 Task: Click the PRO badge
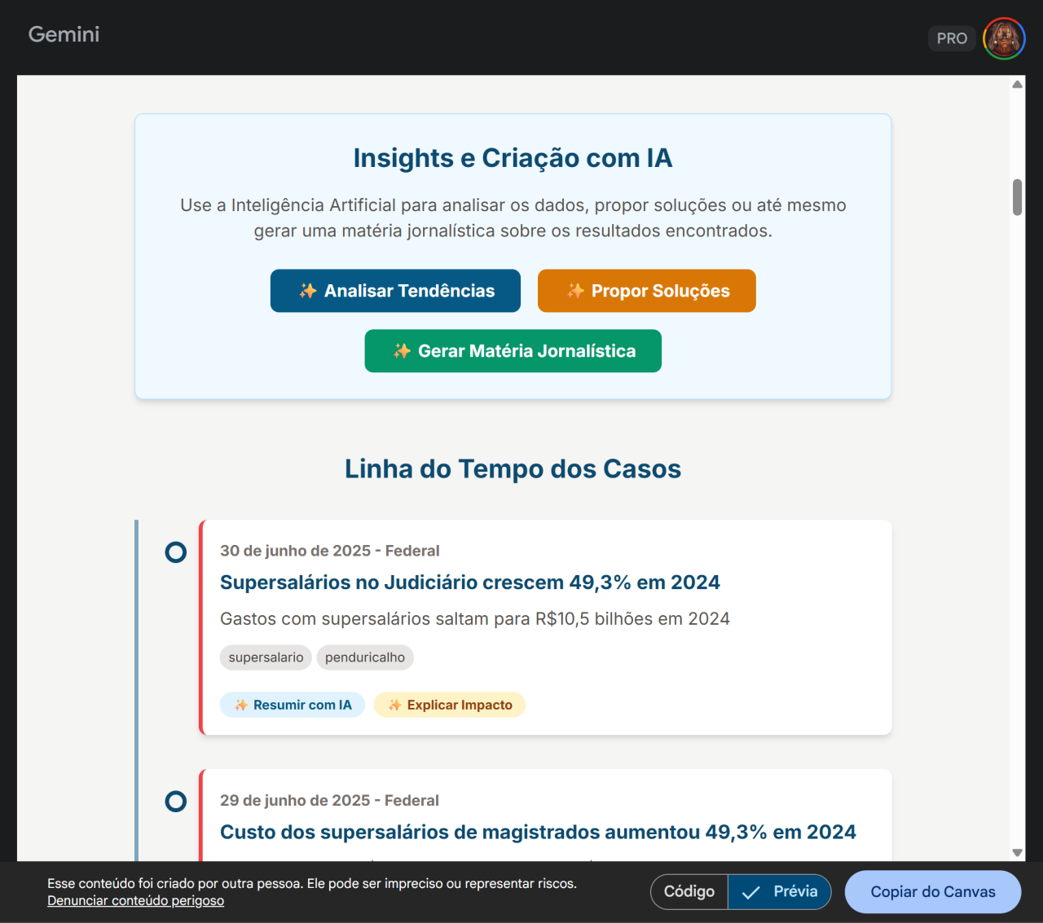tap(951, 38)
